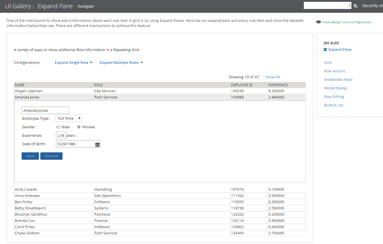
Task: Expand the Expand Multiple Rows configurations menu
Action: 121,63
